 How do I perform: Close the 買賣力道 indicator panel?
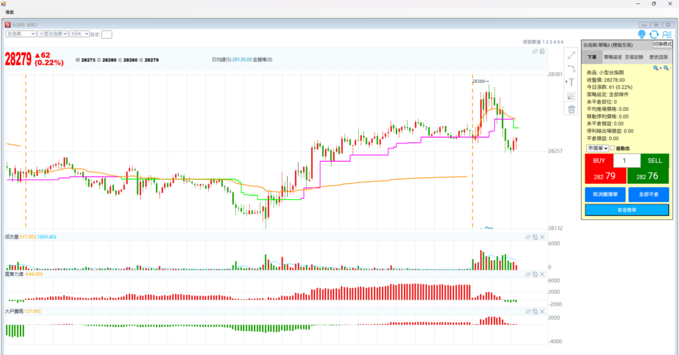(x=542, y=274)
